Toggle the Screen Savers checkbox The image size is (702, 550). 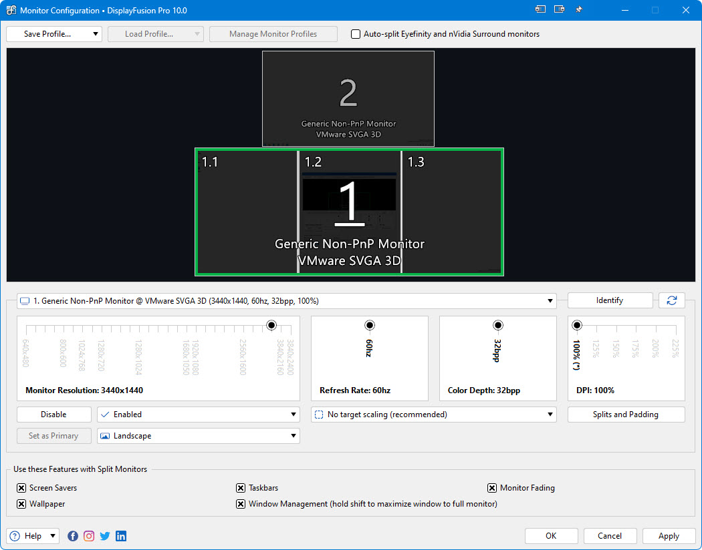pos(21,488)
